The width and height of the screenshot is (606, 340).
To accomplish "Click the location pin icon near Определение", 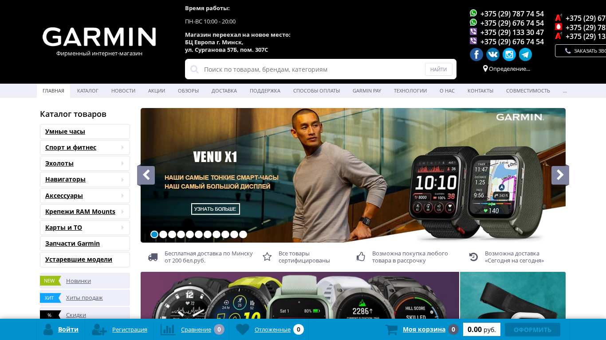I will [485, 69].
